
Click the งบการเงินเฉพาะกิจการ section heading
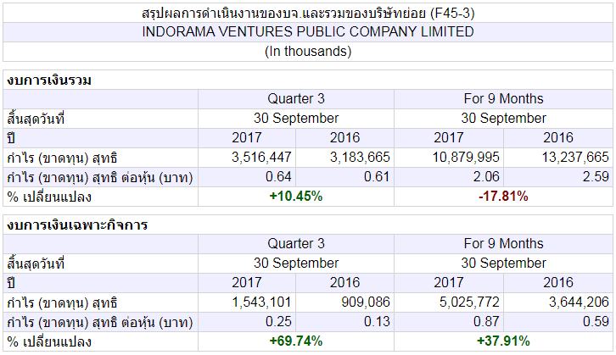[77, 225]
